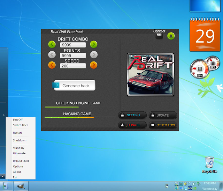Increase Drift Combo with green right arrow
Screen dimensions: 223x191
click(94, 44)
